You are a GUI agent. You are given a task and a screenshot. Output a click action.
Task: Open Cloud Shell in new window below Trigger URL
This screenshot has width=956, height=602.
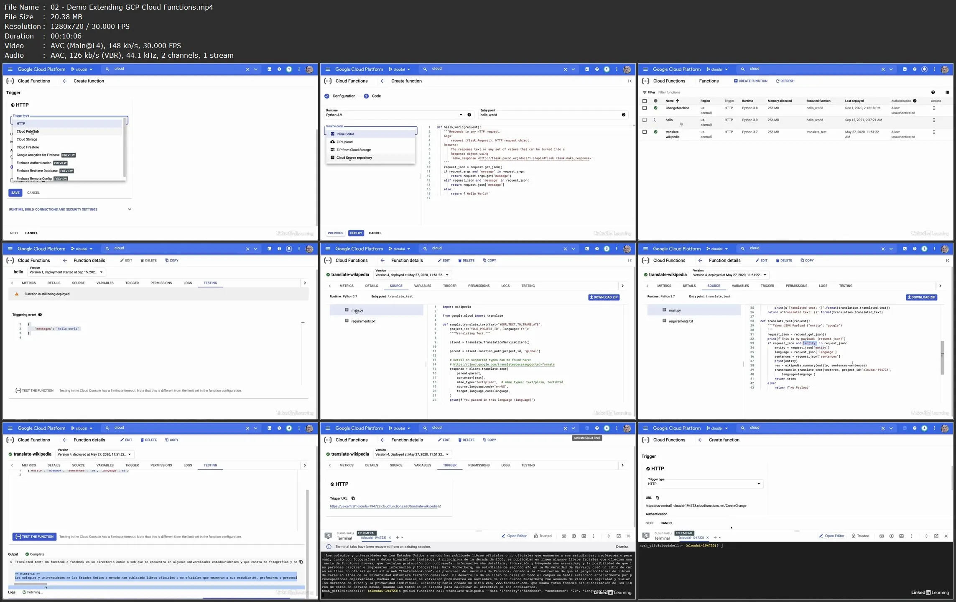click(619, 536)
